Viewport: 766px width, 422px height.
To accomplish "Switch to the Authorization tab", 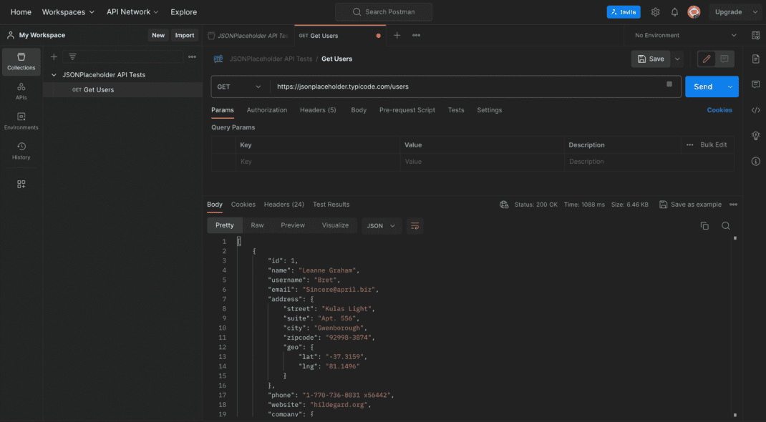I will (x=267, y=110).
